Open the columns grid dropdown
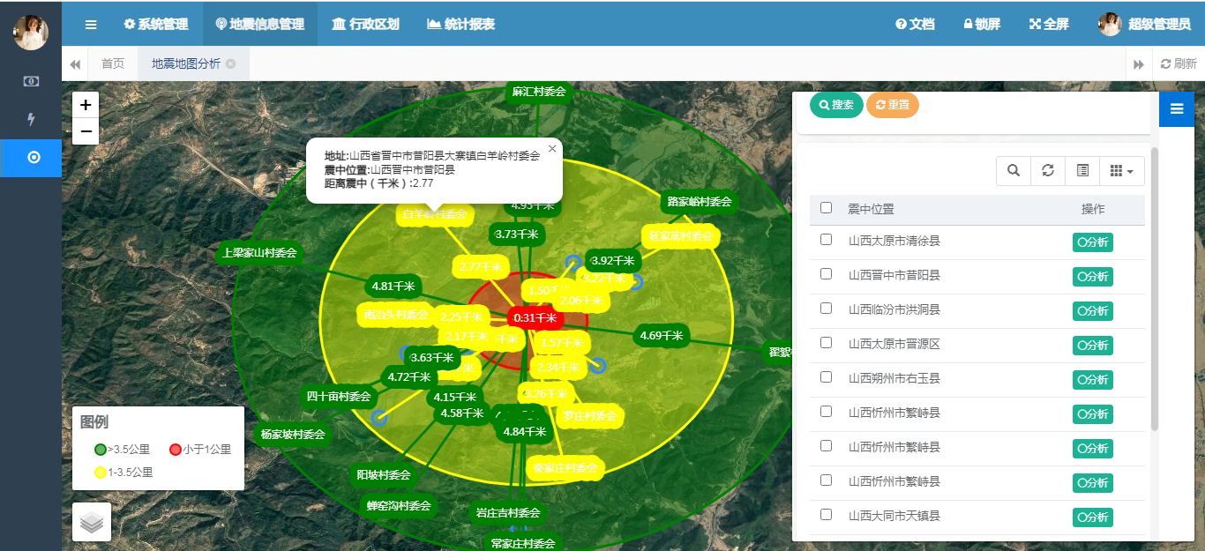Viewport: 1205px width, 551px height. click(1121, 171)
